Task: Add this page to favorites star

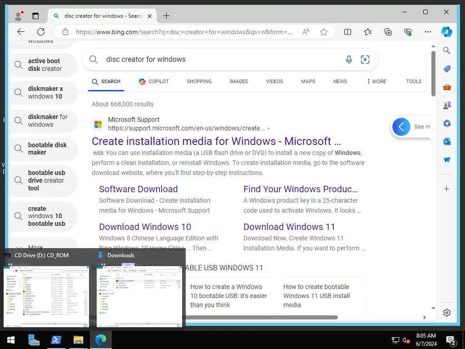Action: (323, 32)
